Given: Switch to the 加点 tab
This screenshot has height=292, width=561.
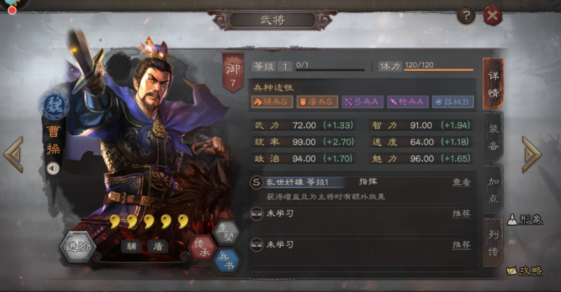Looking at the screenshot, I should (494, 190).
